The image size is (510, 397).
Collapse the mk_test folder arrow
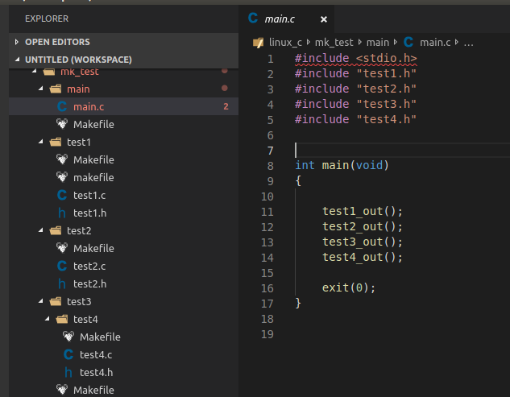[34, 71]
